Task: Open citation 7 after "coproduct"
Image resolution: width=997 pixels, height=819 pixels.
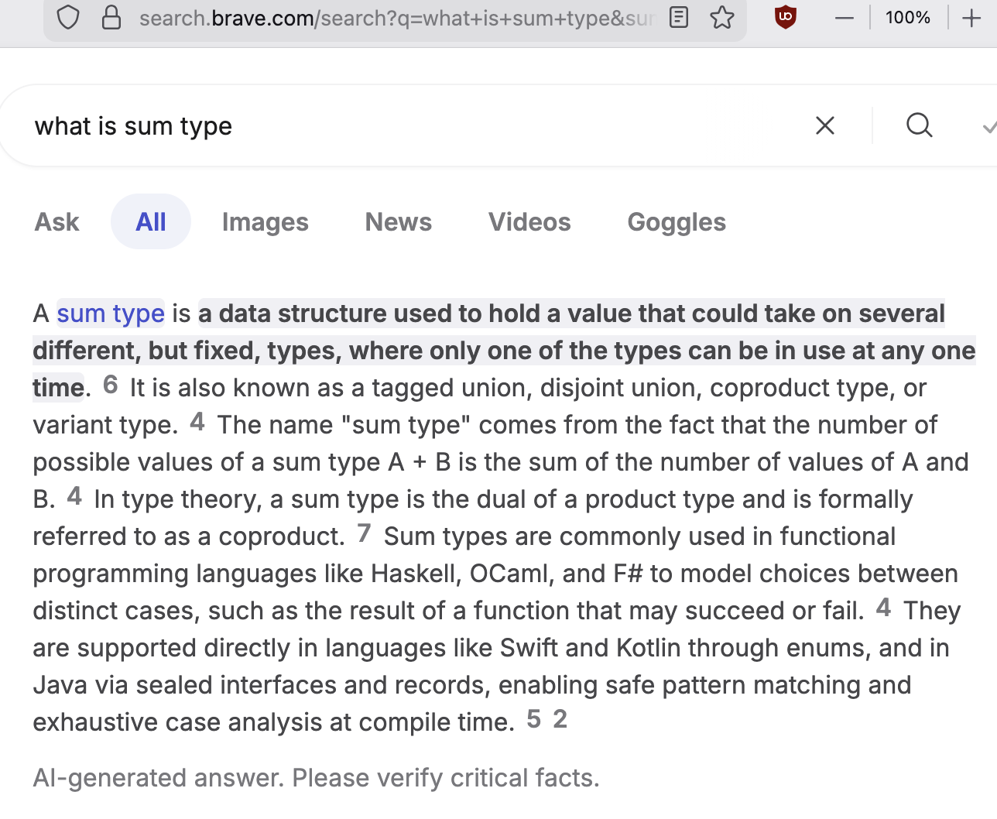Action: (x=365, y=533)
